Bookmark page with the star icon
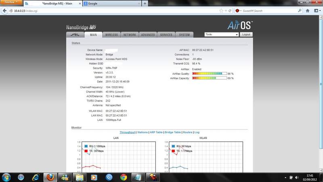 point(221,11)
